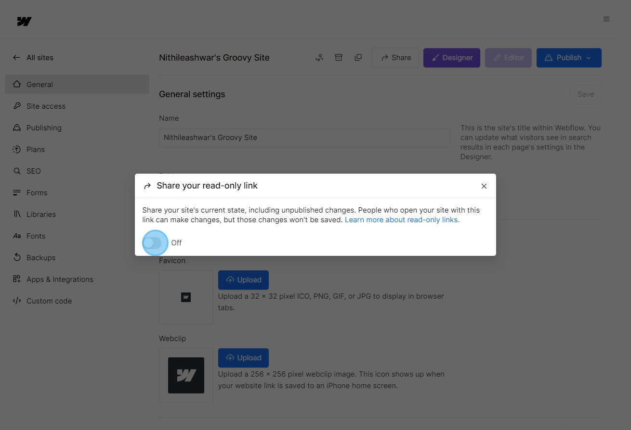Click the duplicate site icon
The image size is (631, 430).
pos(358,57)
